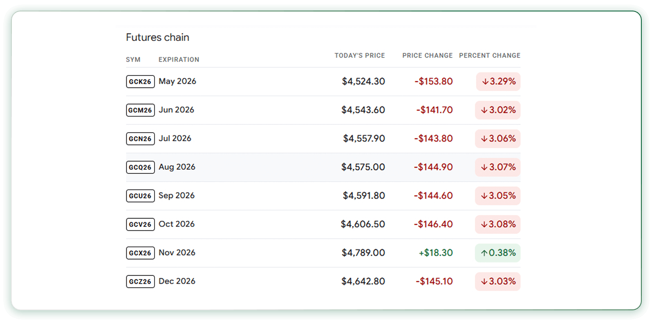Click the GCZ26 symbol badge
Viewport: 654px width, 329px height.
(140, 282)
